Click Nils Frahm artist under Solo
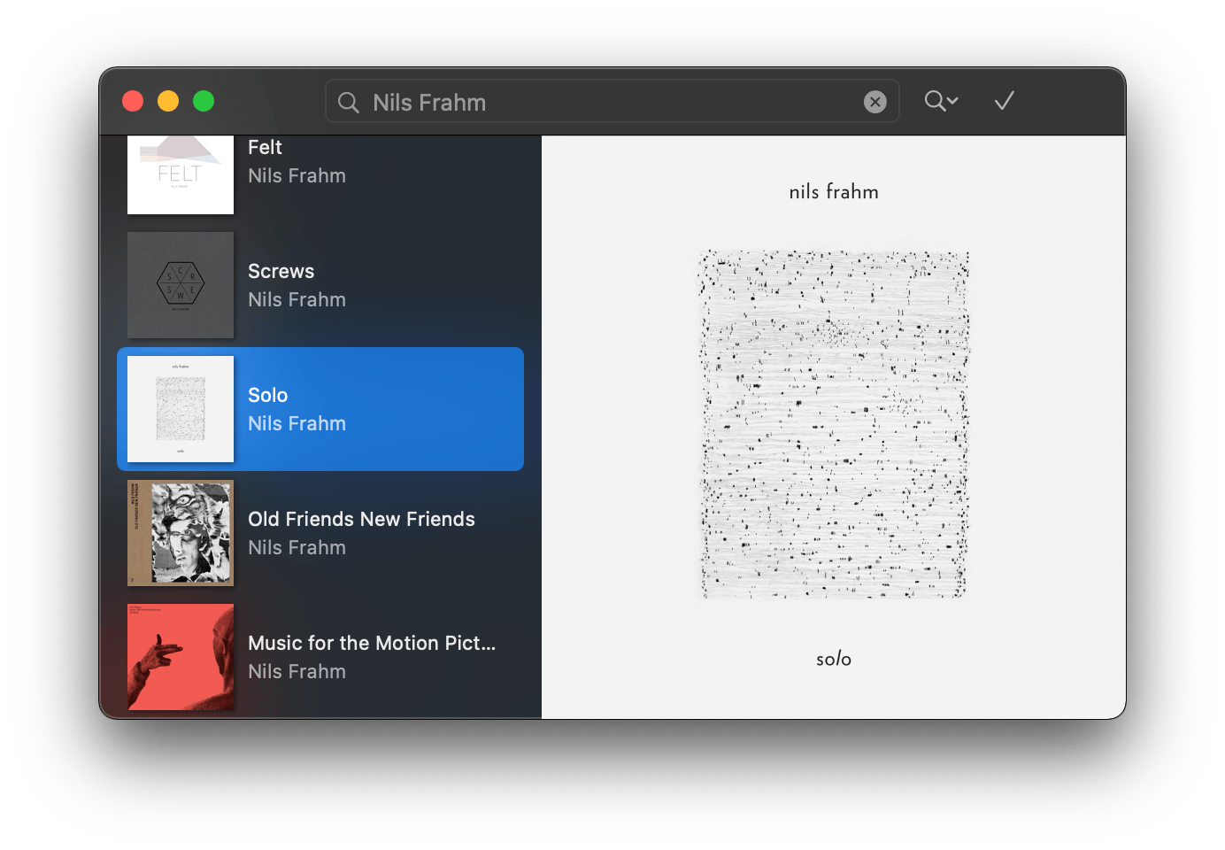1225x850 pixels. coord(297,423)
